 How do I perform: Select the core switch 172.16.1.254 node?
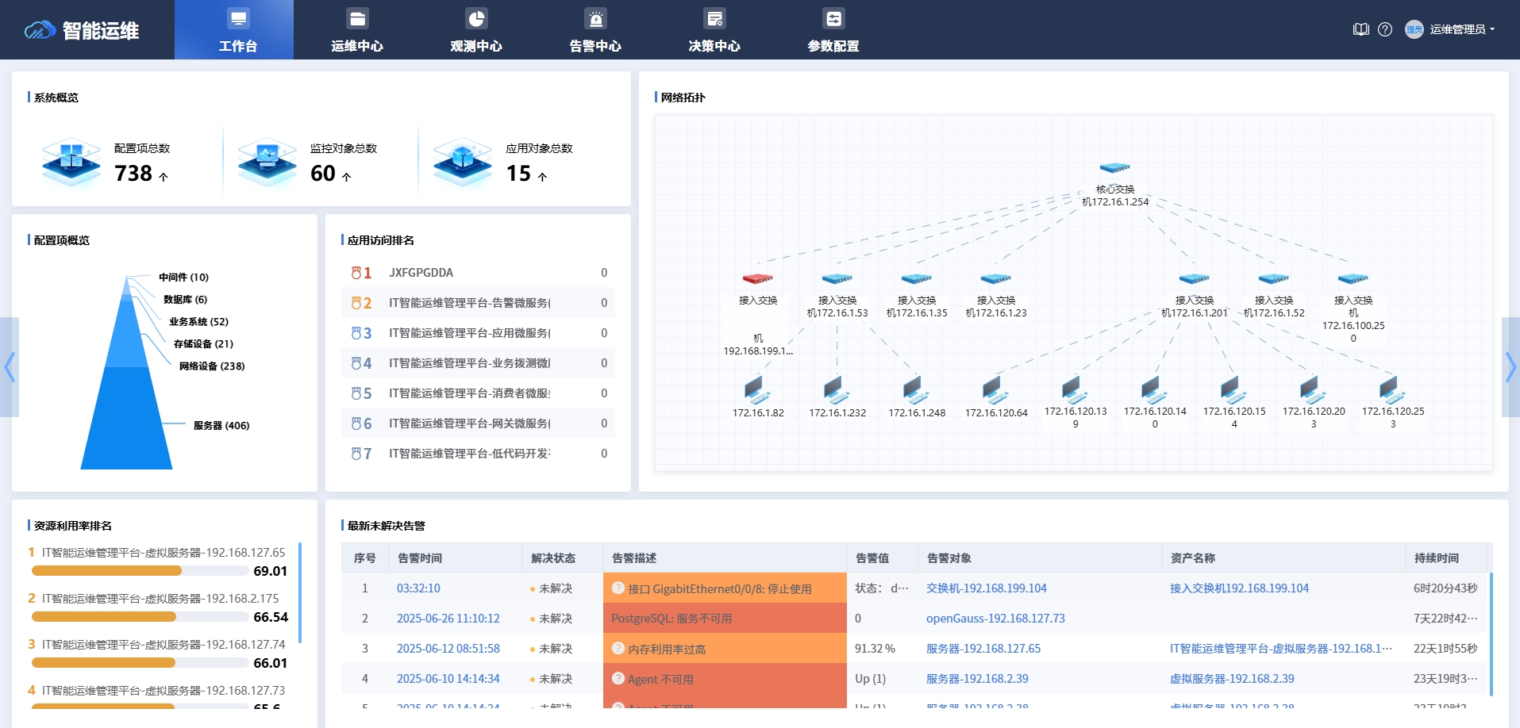(x=1114, y=167)
